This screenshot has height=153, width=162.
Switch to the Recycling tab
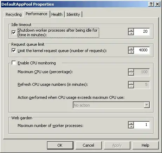(x=14, y=14)
